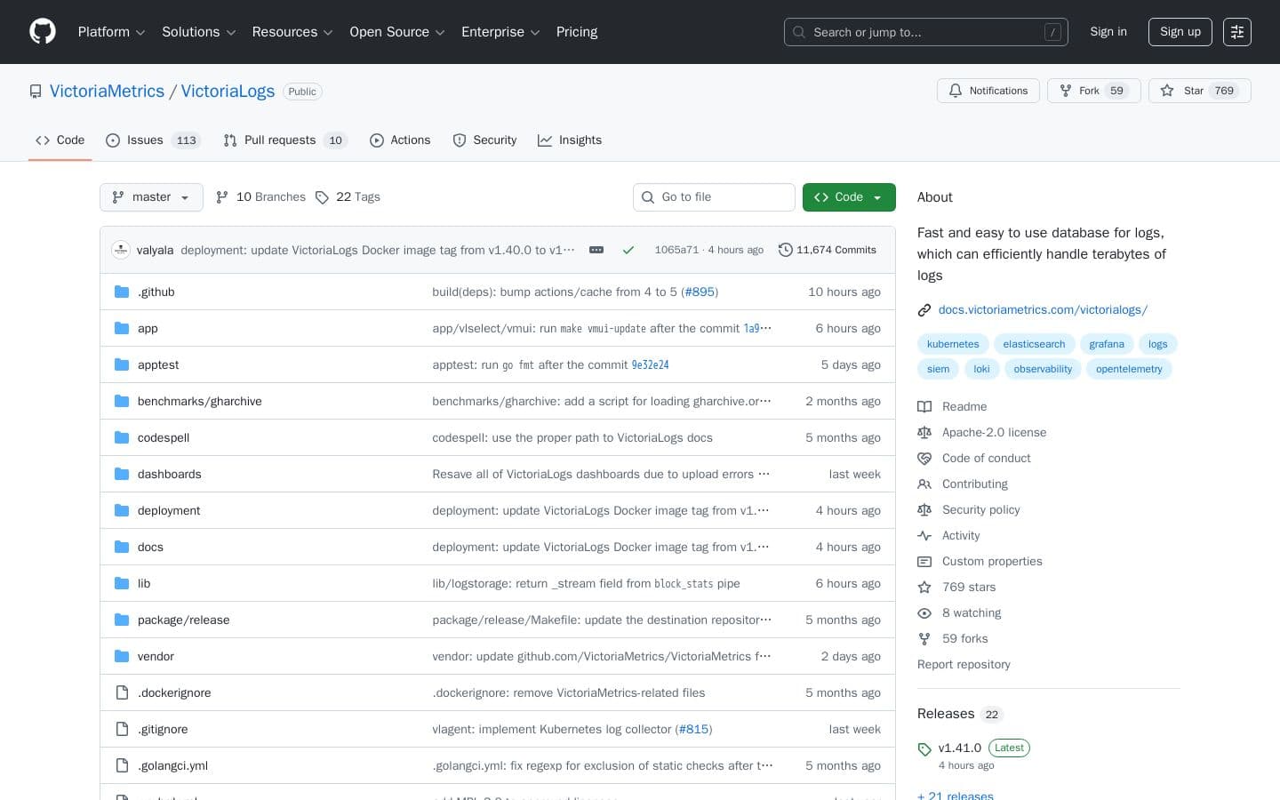
Task: Toggle Watch via the eye icon
Action: [924, 613]
